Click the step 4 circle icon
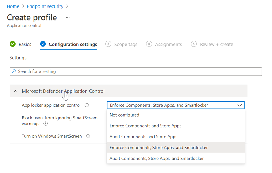 (x=149, y=44)
